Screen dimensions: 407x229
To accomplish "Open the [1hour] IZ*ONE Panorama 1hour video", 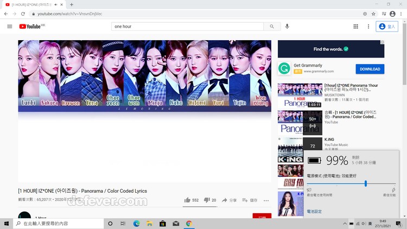I will click(x=351, y=87).
